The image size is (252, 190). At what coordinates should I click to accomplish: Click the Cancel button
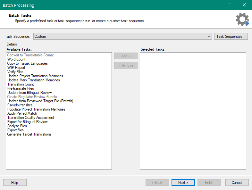click(237, 182)
